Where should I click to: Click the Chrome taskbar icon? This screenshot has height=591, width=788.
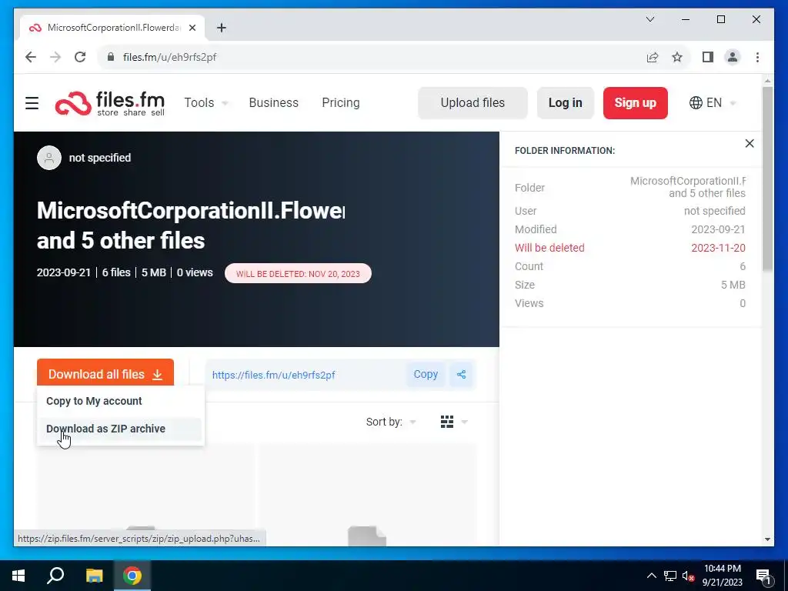132,576
